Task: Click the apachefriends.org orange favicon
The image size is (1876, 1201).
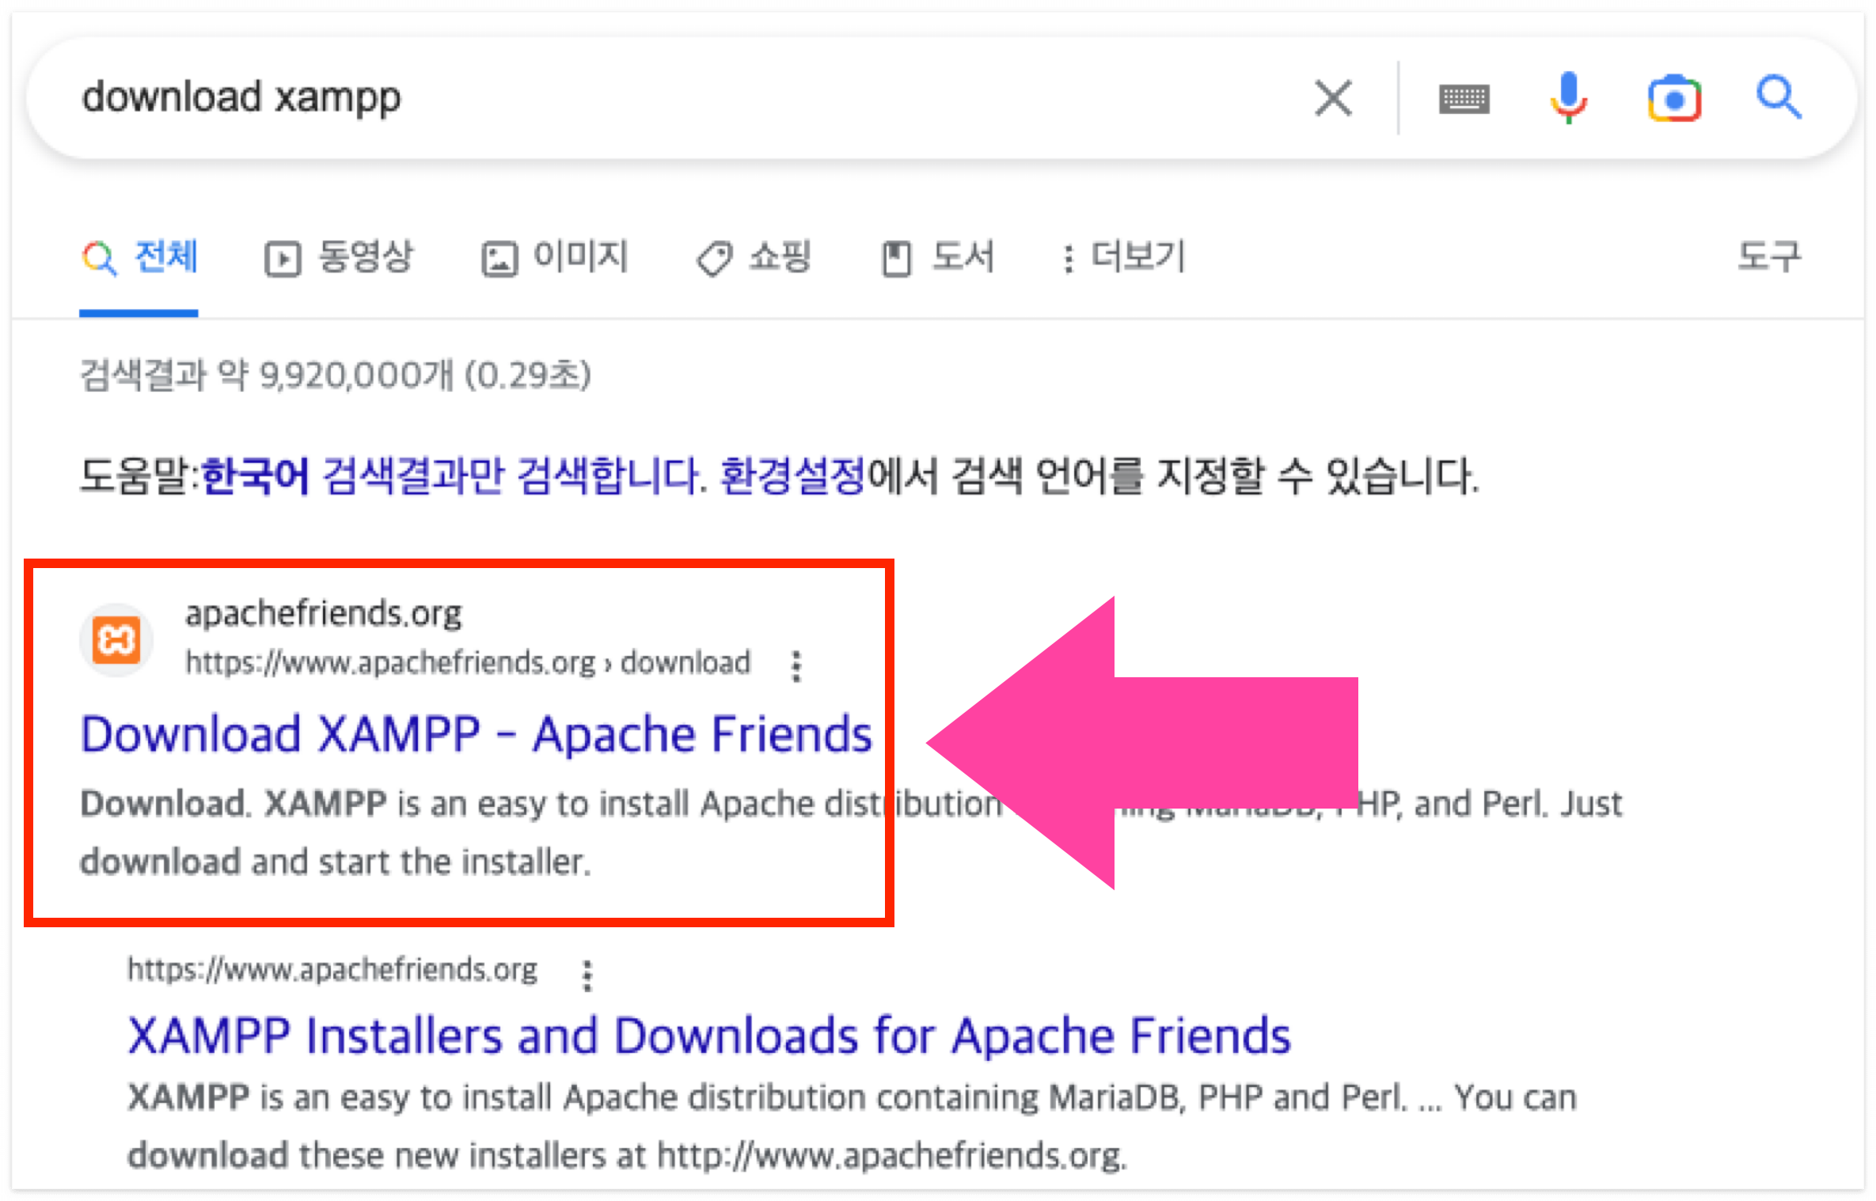Action: tap(116, 639)
